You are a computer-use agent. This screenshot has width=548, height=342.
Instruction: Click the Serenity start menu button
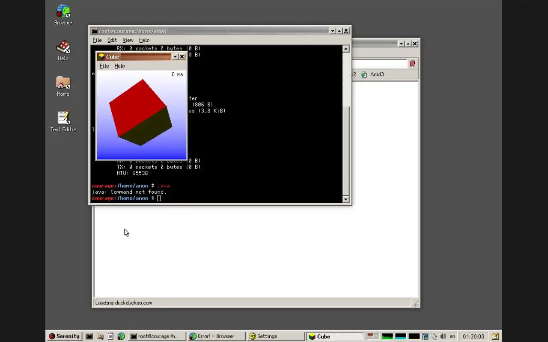(64, 336)
